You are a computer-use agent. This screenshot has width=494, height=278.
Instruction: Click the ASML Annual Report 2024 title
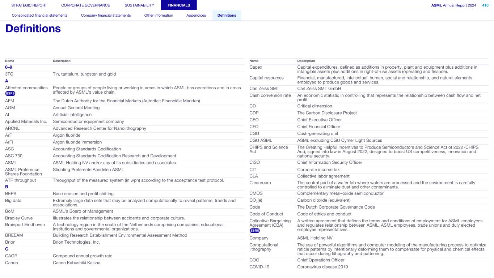(x=453, y=5)
